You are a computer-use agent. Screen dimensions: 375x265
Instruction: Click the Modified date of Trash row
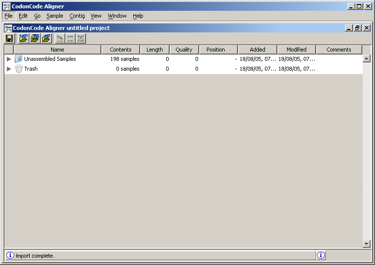click(296, 69)
